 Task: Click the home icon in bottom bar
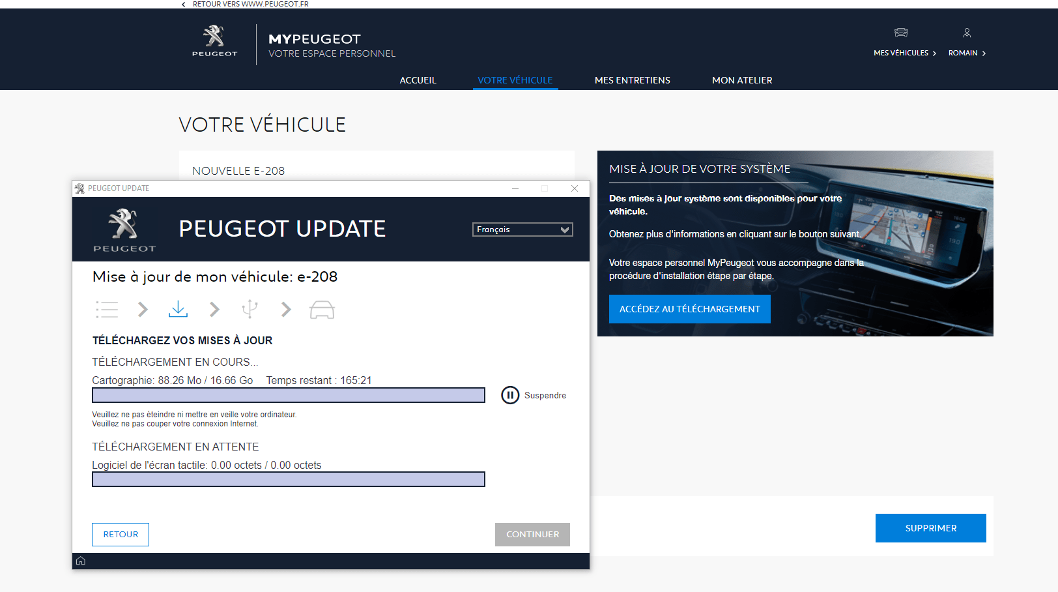click(81, 561)
